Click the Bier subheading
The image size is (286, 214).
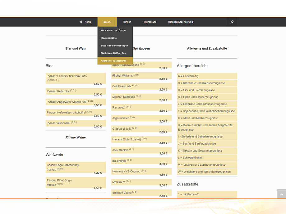pyautogui.click(x=49, y=66)
